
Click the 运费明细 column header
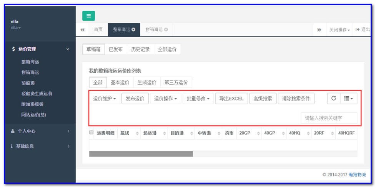(x=105, y=133)
